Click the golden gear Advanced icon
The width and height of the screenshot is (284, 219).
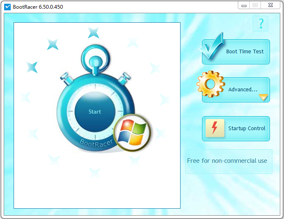tap(211, 84)
